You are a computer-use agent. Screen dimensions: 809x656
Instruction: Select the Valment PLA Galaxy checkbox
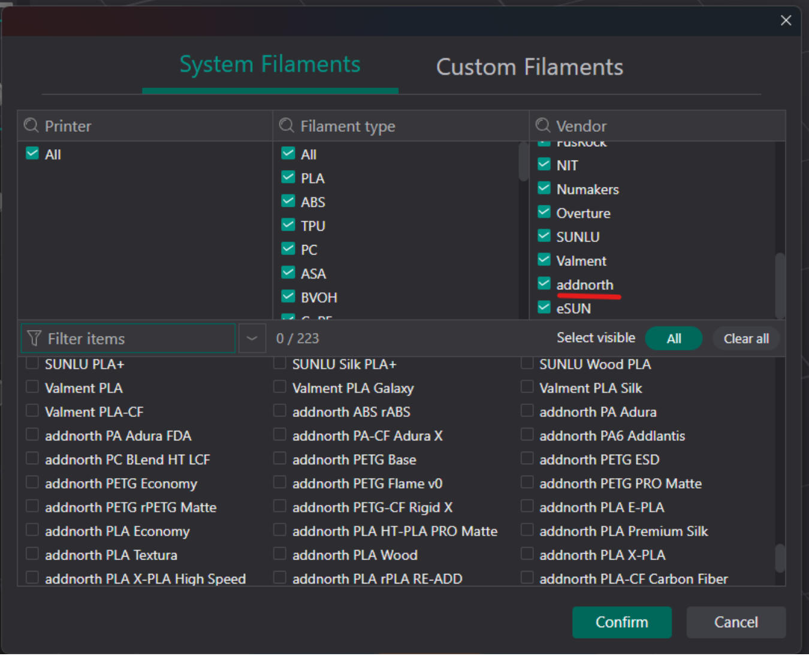click(x=280, y=387)
